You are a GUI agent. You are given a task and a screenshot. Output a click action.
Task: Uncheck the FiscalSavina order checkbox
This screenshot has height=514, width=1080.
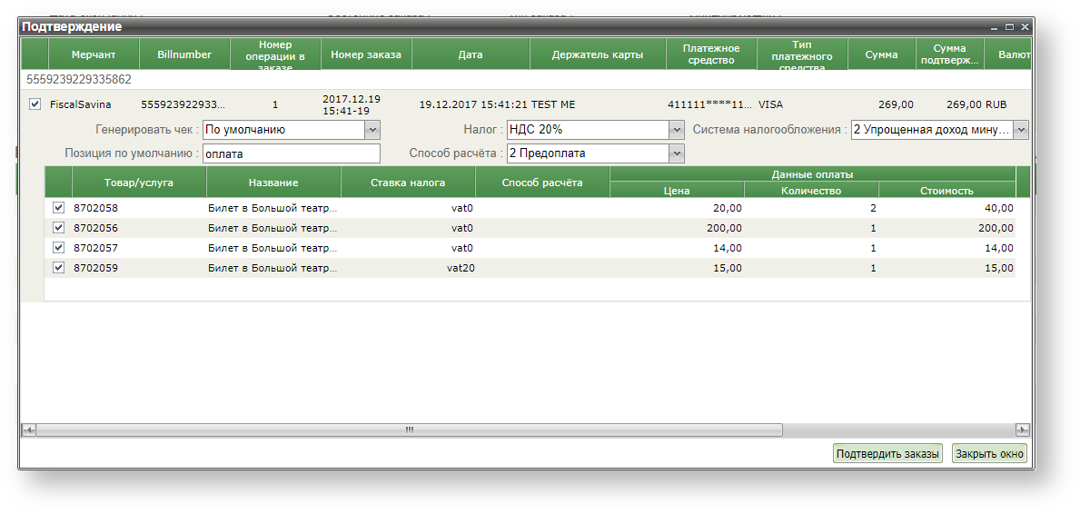(x=35, y=104)
